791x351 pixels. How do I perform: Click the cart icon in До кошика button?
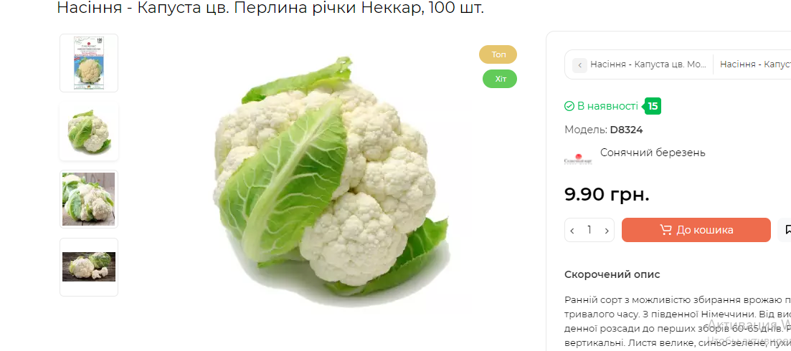pyautogui.click(x=666, y=230)
